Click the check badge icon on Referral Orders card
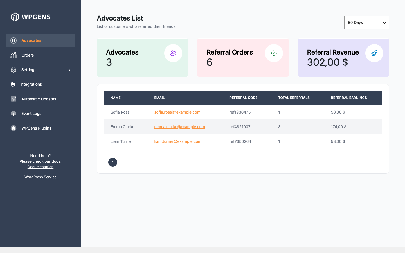The width and height of the screenshot is (405, 253). (x=274, y=53)
